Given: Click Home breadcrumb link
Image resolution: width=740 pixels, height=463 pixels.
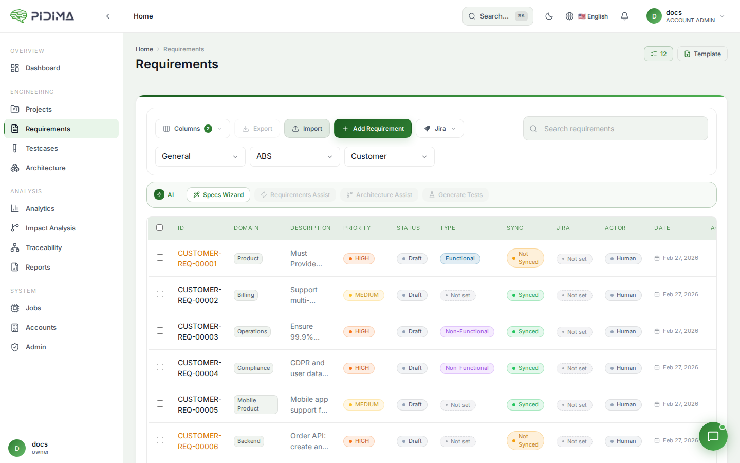Looking at the screenshot, I should point(144,49).
